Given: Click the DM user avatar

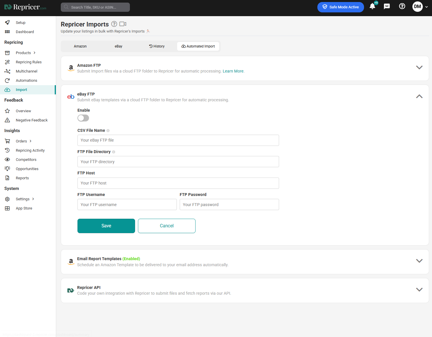Looking at the screenshot, I should 417,7.
